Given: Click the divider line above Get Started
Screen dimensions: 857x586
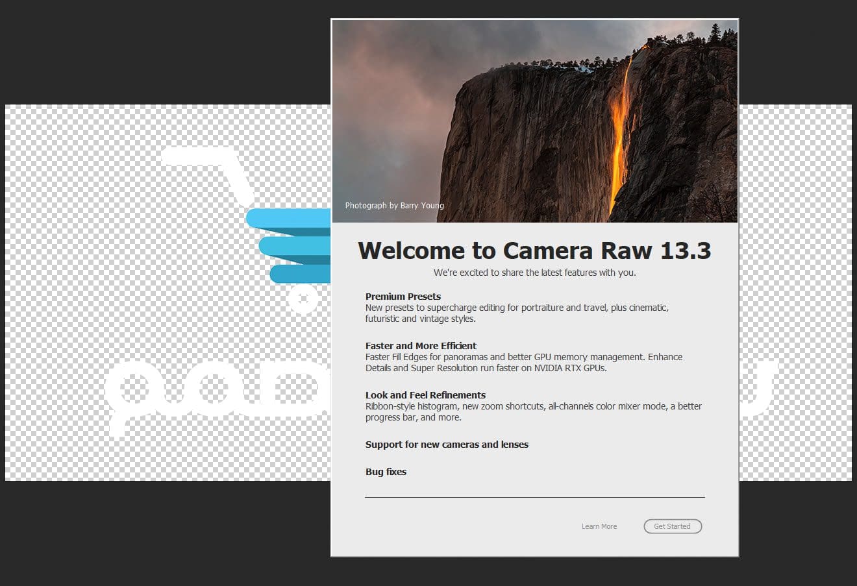Looking at the screenshot, I should [534, 497].
